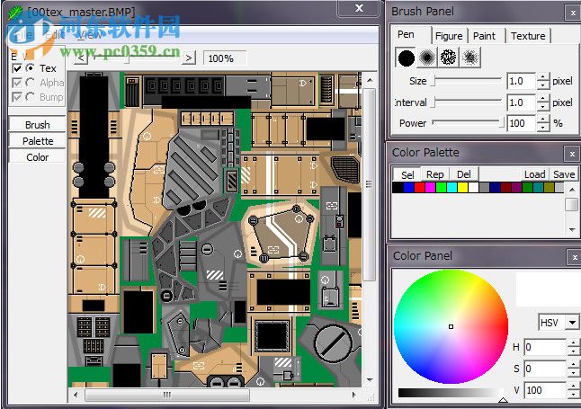Increase the brush Power percentage
The width and height of the screenshot is (581, 409).
tap(543, 120)
